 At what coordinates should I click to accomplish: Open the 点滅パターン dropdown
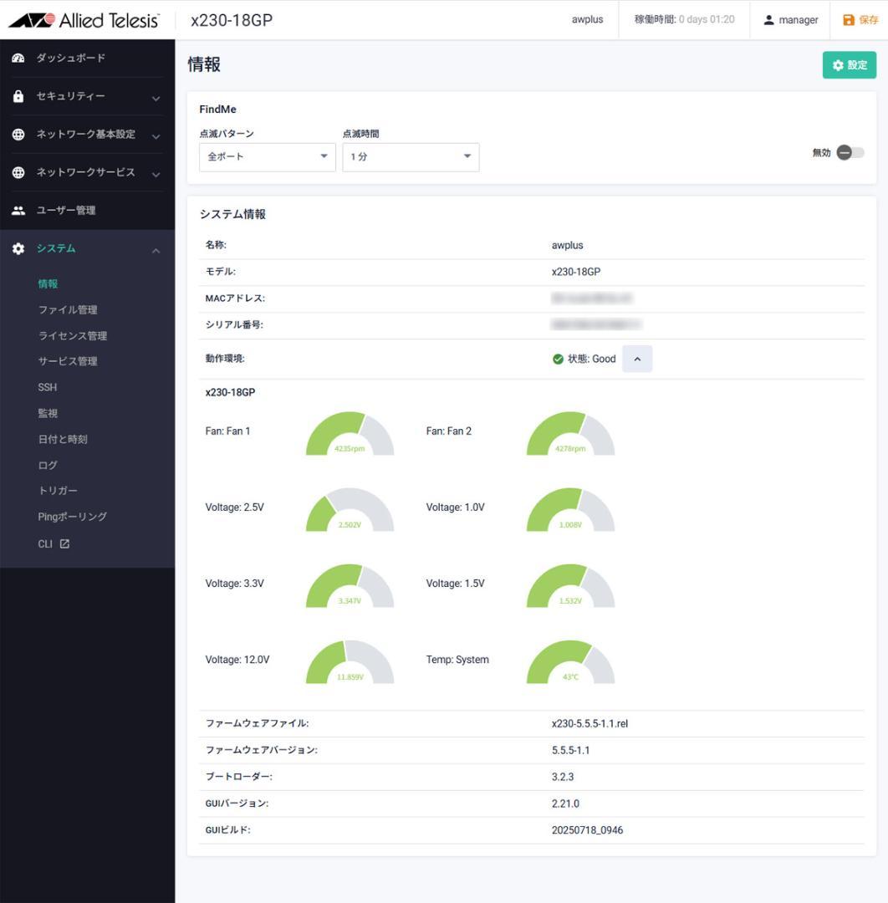[x=267, y=157]
